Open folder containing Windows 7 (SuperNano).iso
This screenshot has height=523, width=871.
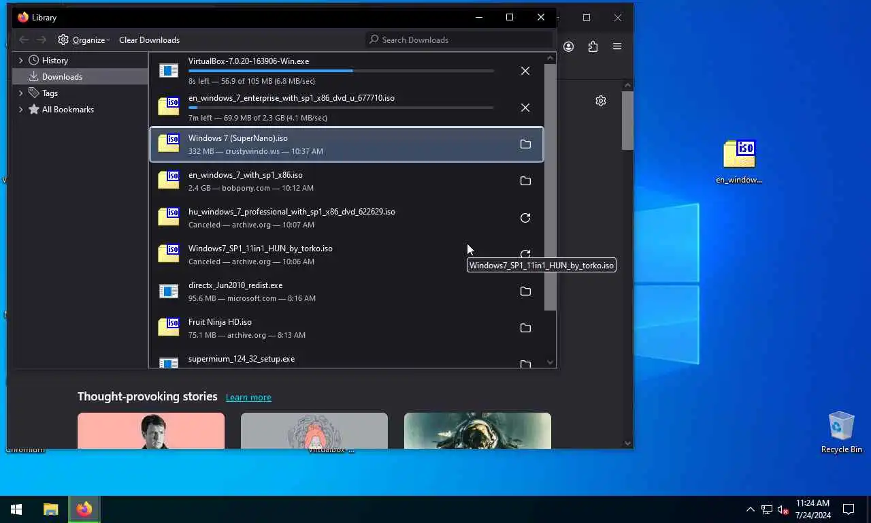point(525,144)
